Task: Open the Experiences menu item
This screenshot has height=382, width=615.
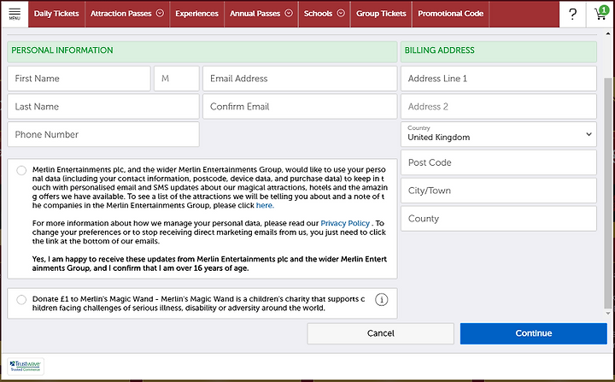Action: 196,14
